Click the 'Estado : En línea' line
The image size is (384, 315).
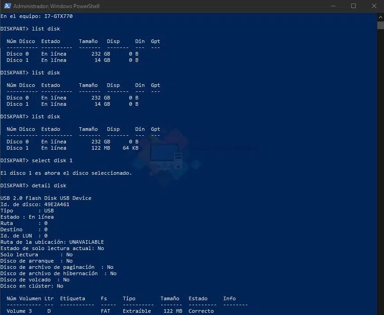27,217
